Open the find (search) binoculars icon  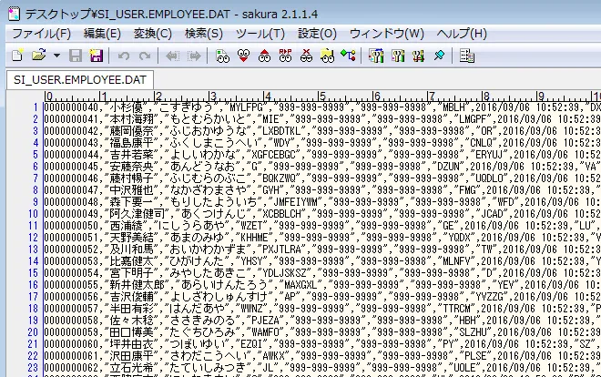tap(222, 56)
